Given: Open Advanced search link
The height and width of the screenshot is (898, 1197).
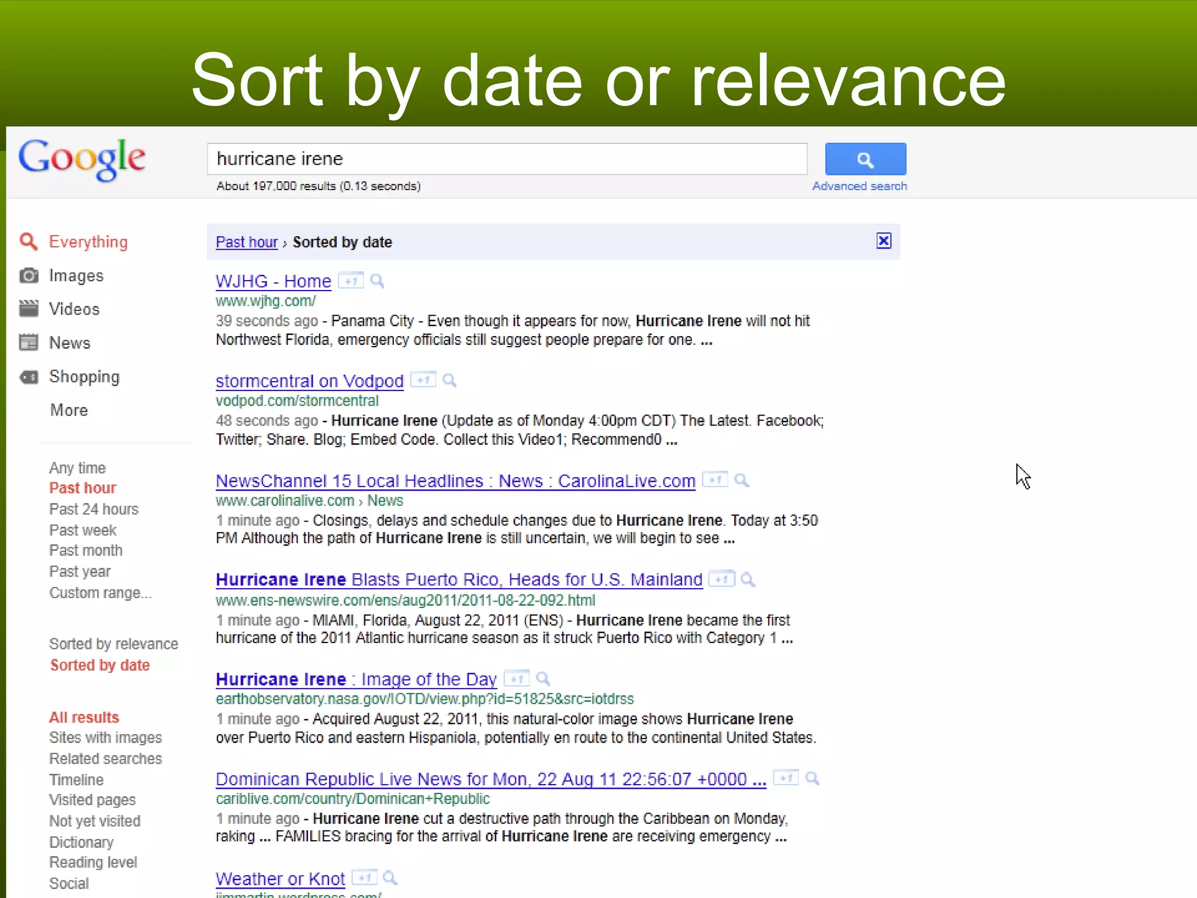Looking at the screenshot, I should tap(860, 186).
